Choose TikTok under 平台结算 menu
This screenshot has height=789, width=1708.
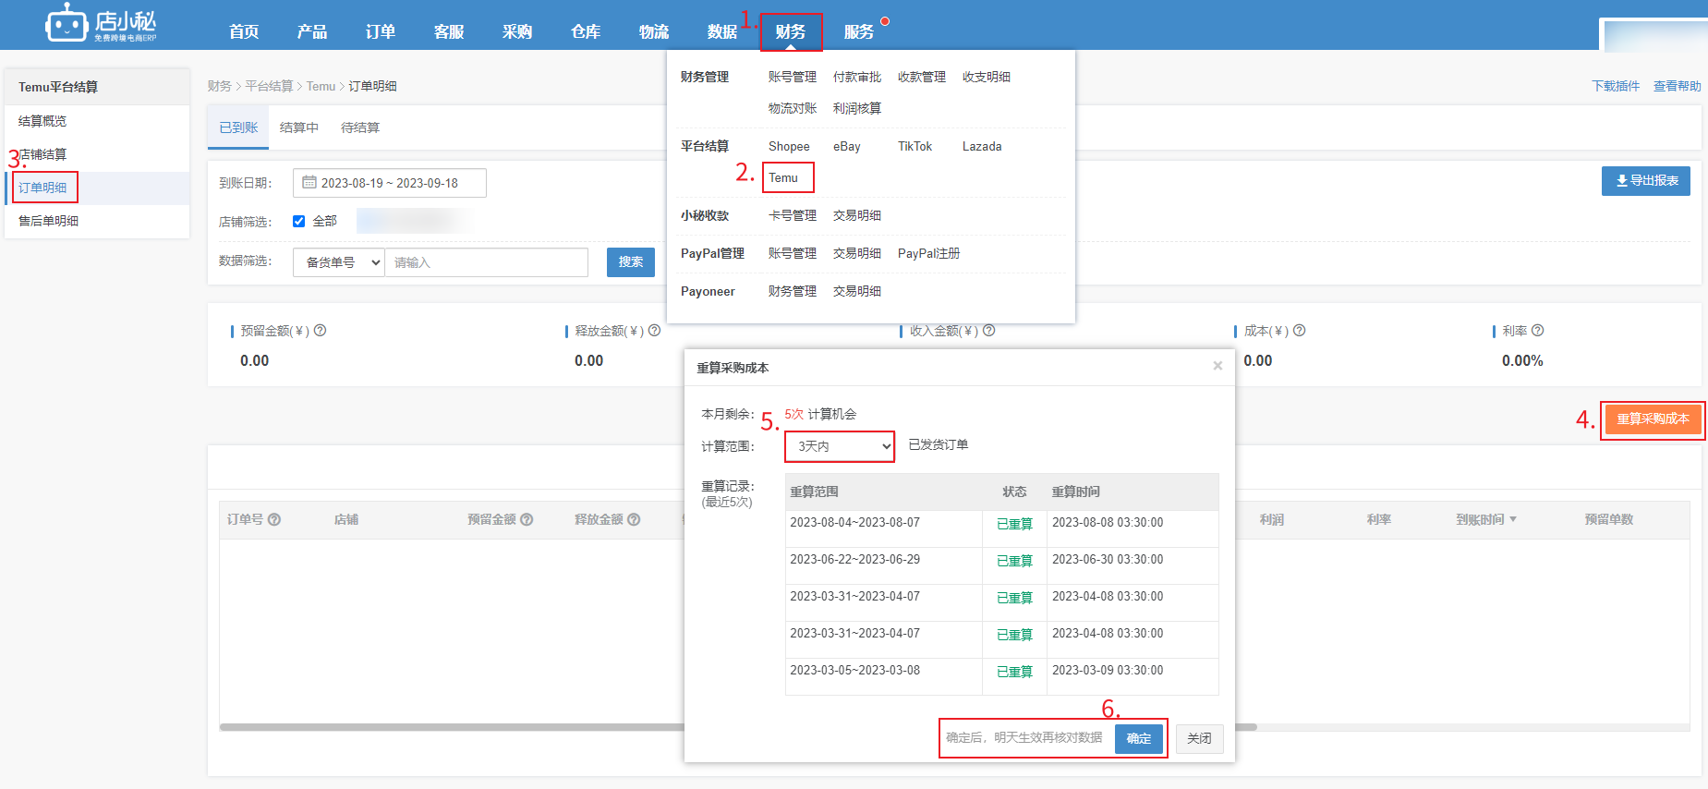pyautogui.click(x=915, y=146)
